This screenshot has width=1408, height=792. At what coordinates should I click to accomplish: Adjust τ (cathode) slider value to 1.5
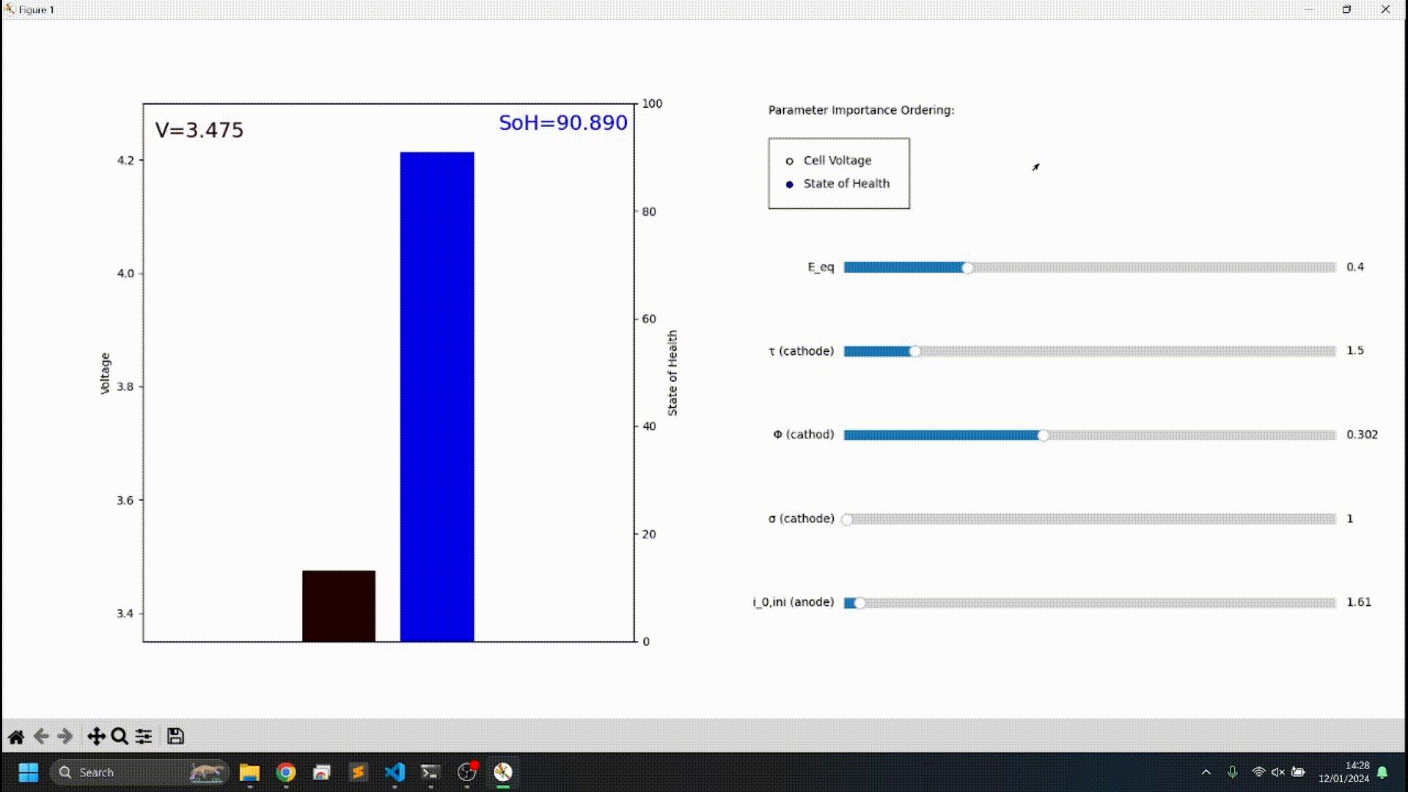[916, 351]
